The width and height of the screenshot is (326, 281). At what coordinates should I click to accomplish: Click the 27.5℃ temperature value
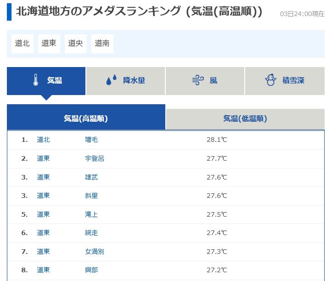click(x=217, y=214)
